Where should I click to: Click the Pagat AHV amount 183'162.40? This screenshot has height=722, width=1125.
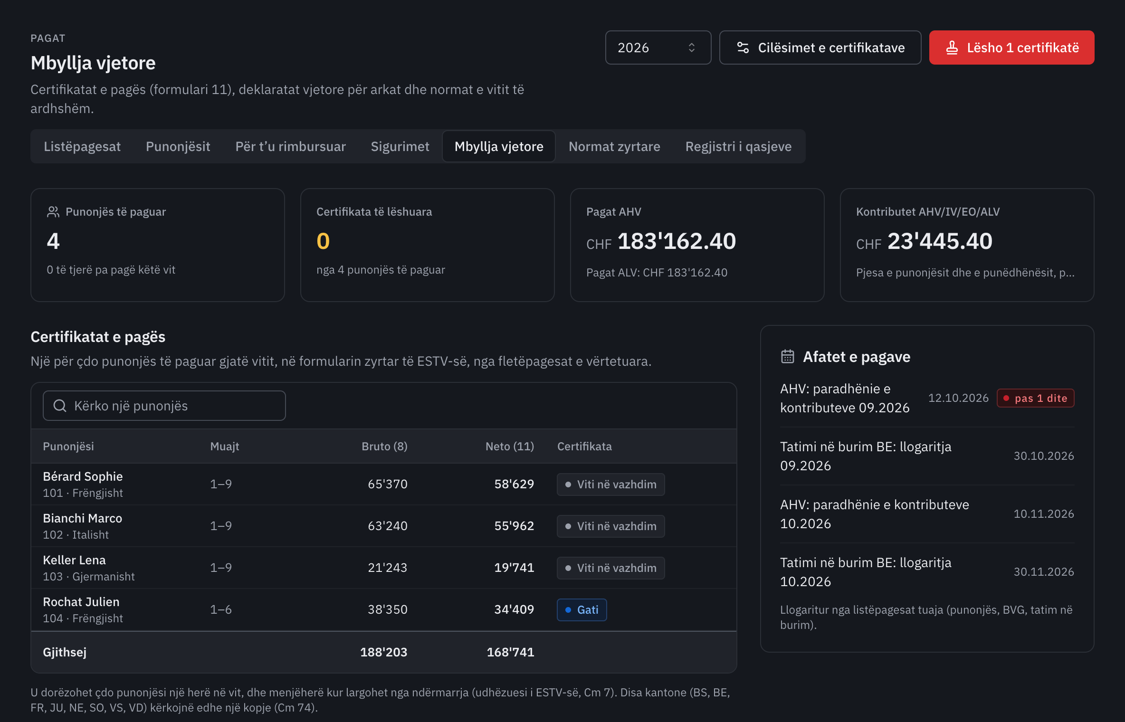677,241
